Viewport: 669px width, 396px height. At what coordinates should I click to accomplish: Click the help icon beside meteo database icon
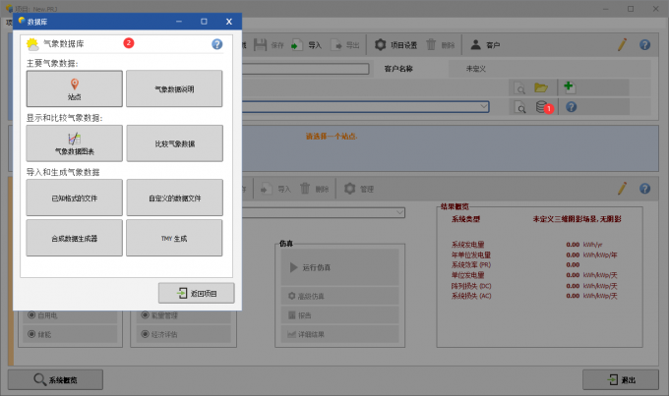(571, 107)
